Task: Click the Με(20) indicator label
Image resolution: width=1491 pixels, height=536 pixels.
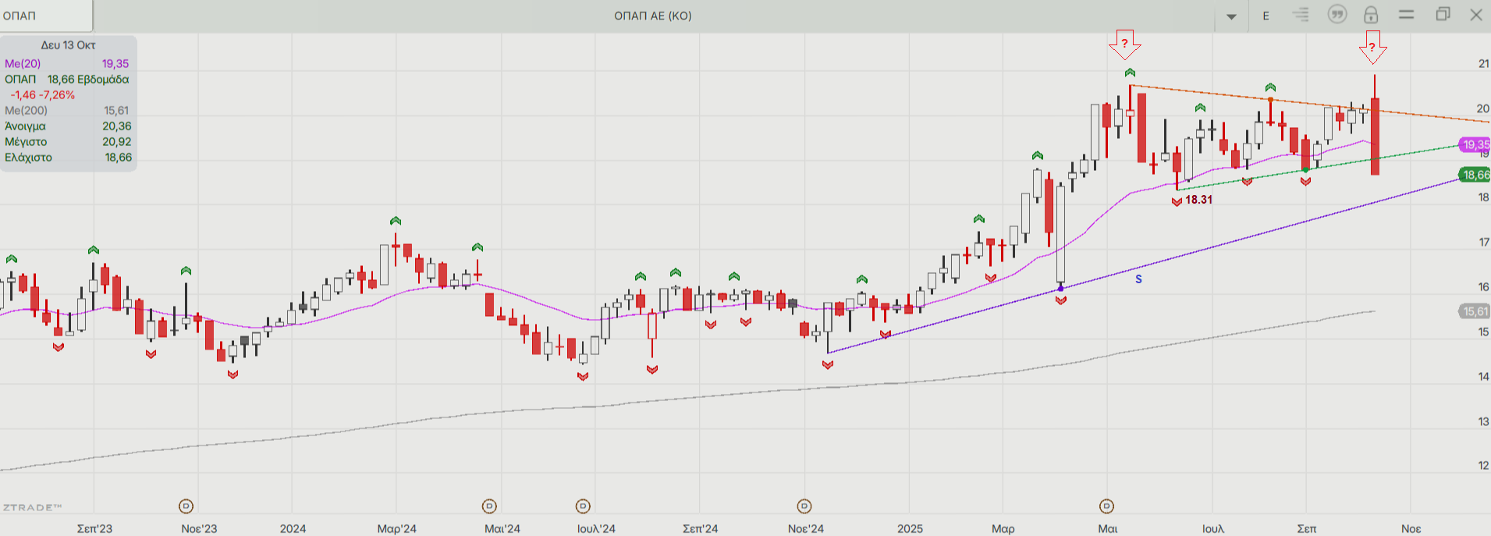Action: 23,64
